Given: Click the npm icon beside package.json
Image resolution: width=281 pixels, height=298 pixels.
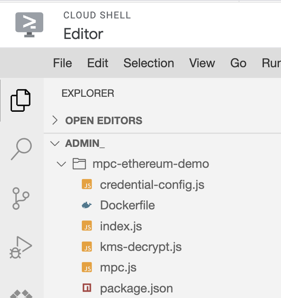Looking at the screenshot, I should click(x=87, y=288).
